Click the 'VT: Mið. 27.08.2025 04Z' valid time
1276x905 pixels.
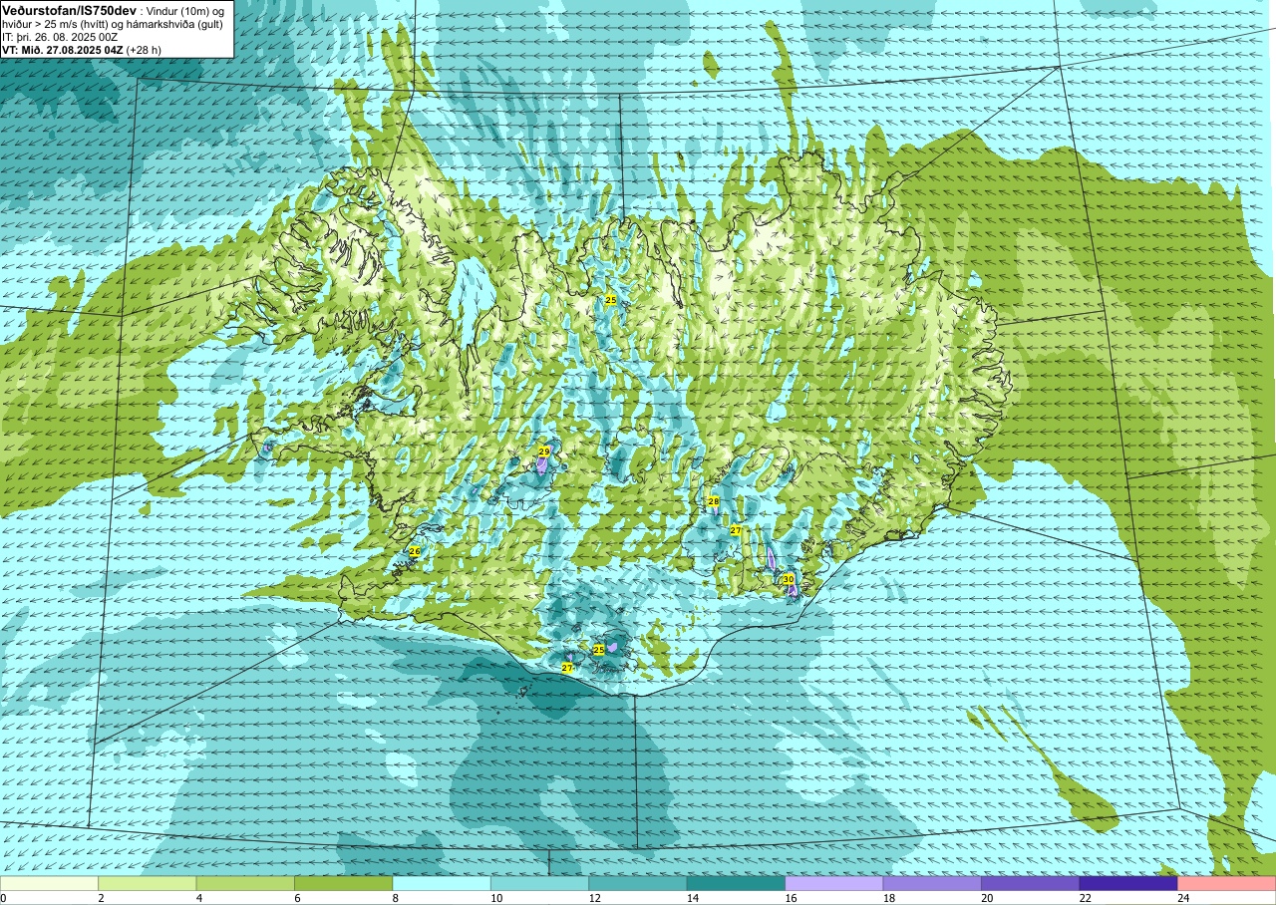62,50
